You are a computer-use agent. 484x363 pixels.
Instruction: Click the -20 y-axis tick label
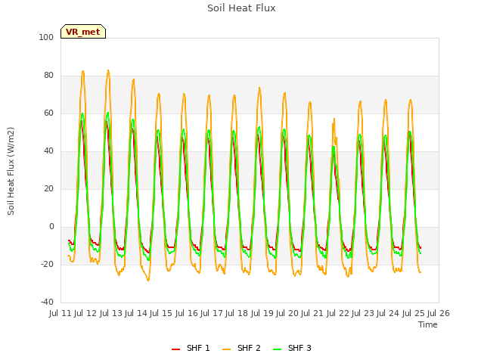47,264
